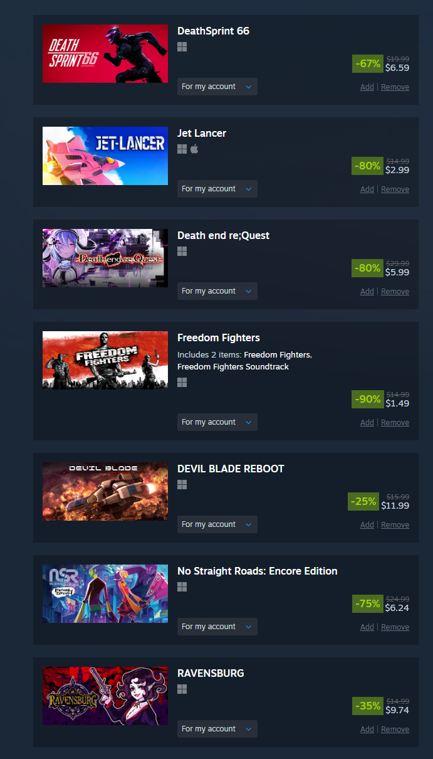Viewport: 433px width, 759px height.
Task: Open the RAVENSBURG title link
Action: point(211,674)
